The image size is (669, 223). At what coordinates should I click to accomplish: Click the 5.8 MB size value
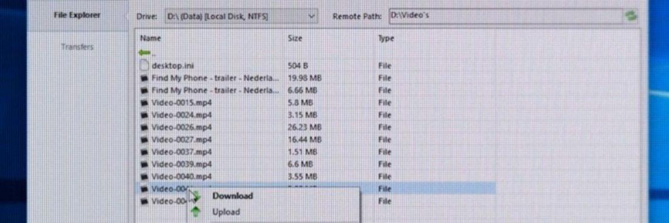click(x=300, y=103)
